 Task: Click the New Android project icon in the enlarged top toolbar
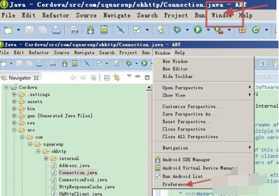[x=161, y=29]
